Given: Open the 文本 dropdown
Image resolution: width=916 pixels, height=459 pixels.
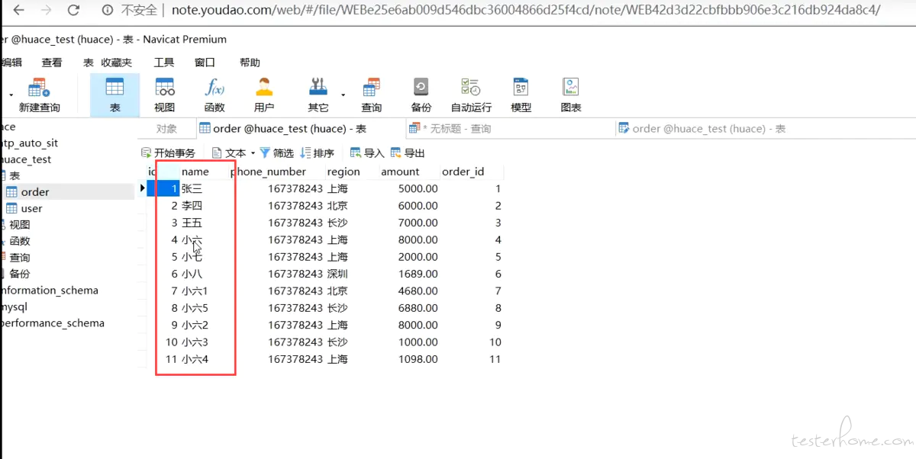Looking at the screenshot, I should click(x=234, y=153).
